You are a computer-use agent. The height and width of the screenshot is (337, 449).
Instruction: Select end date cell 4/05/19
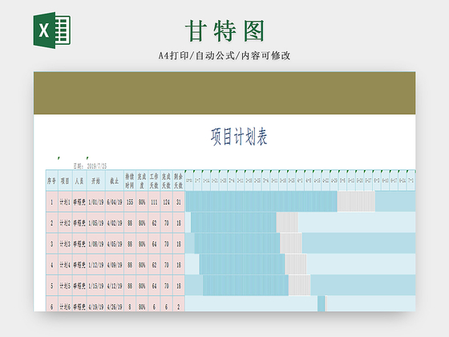[x=115, y=244]
